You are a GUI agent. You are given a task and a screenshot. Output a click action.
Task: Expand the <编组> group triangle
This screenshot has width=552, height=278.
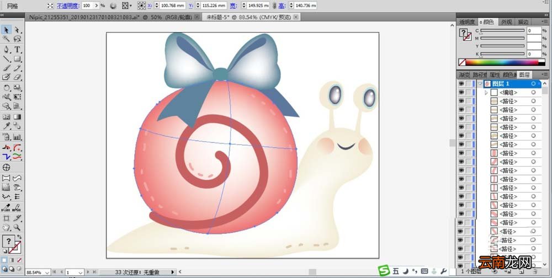point(486,93)
